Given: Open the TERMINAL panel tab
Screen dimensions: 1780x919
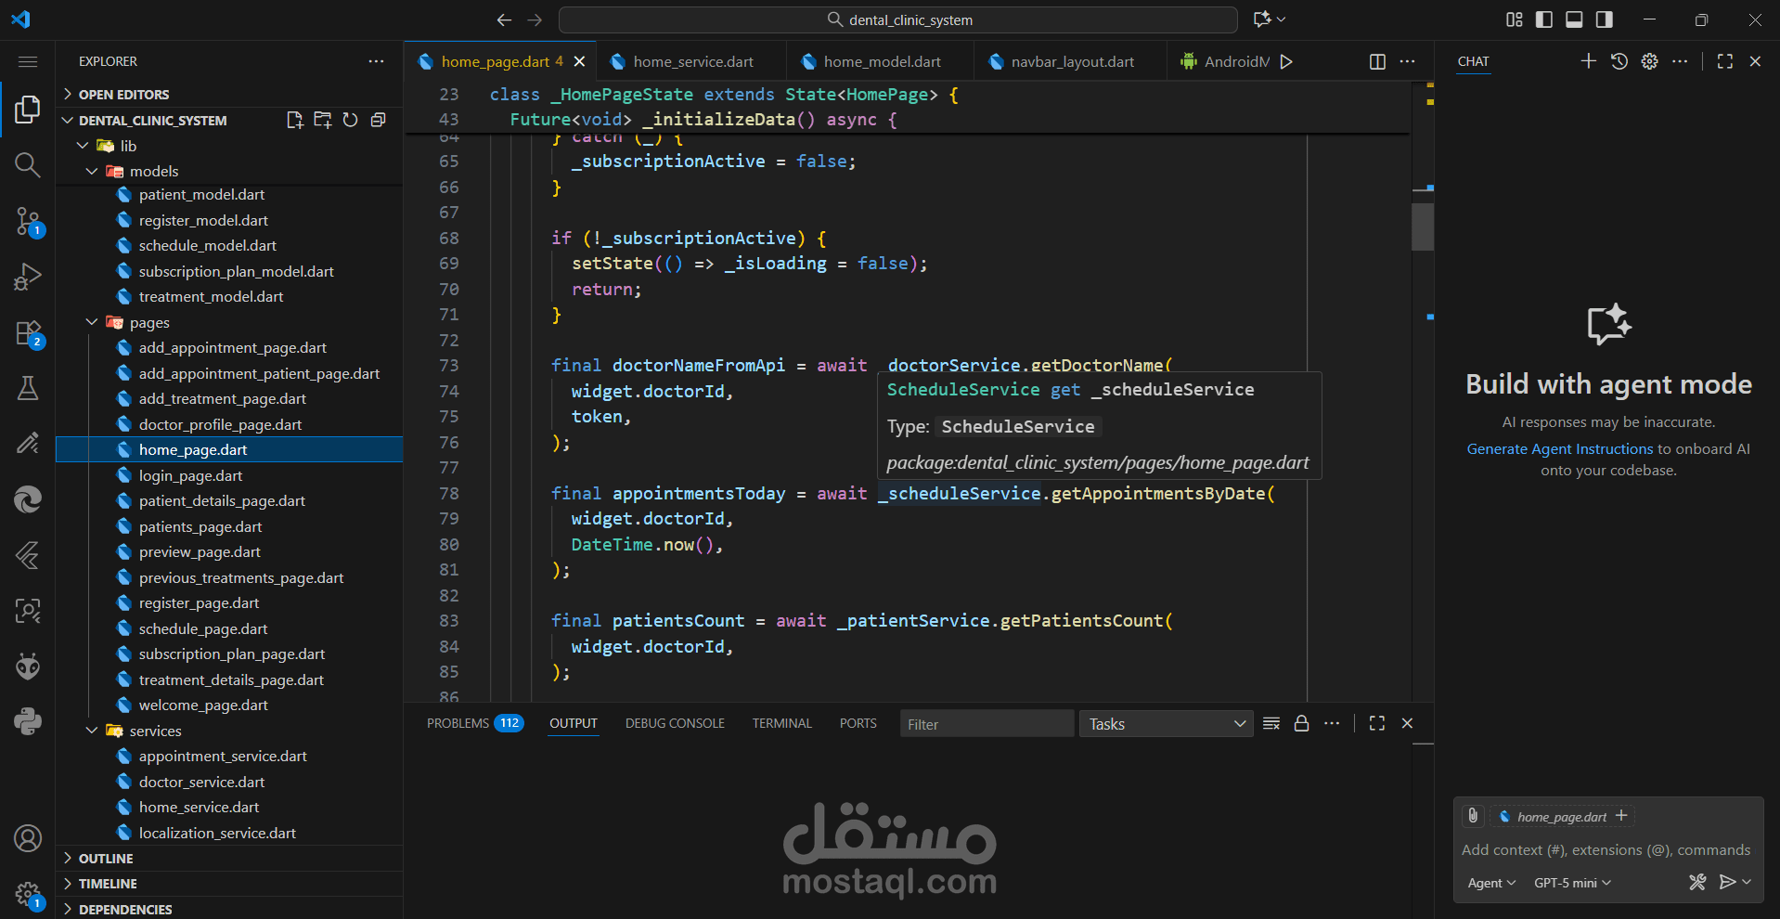Looking at the screenshot, I should (781, 723).
